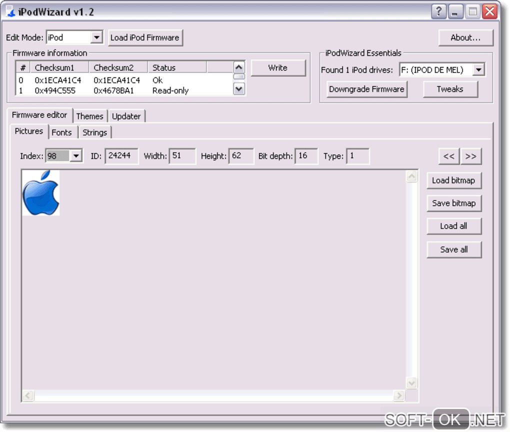Click Save bitmap button
This screenshot has height=432, width=510.
coord(453,203)
